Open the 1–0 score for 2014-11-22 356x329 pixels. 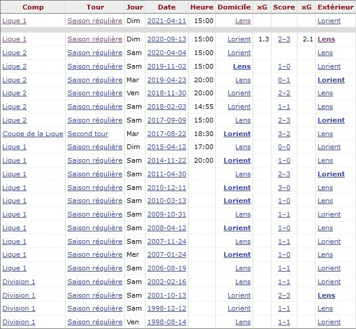[x=284, y=160]
